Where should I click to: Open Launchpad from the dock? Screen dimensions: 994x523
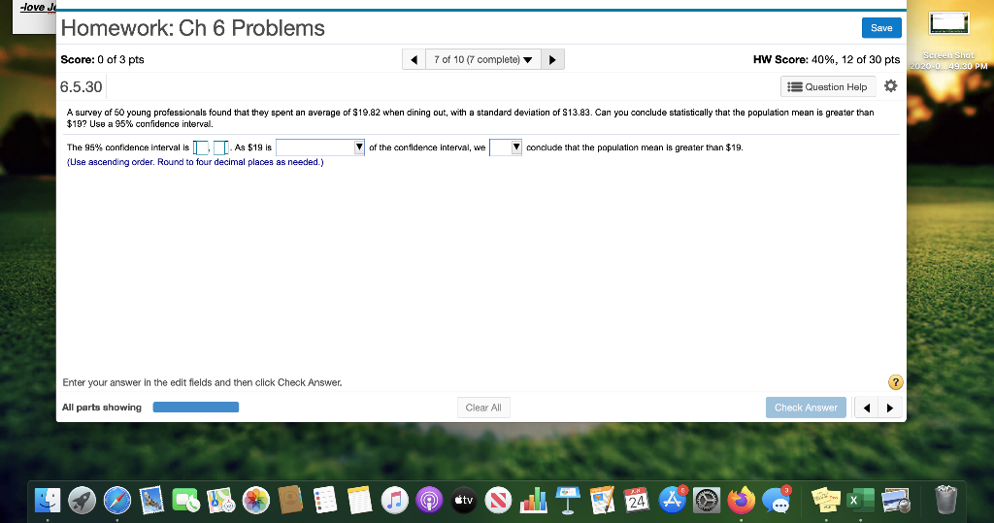[83, 500]
